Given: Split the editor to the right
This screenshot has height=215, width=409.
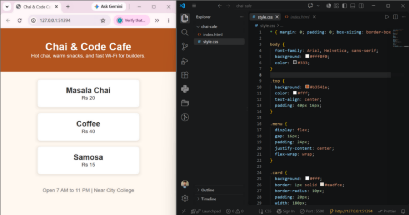Looking at the screenshot, I should pos(395,17).
